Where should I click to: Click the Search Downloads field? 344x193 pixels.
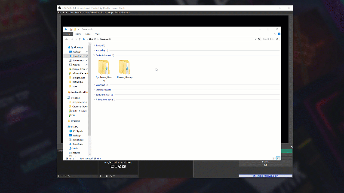click(x=269, y=39)
